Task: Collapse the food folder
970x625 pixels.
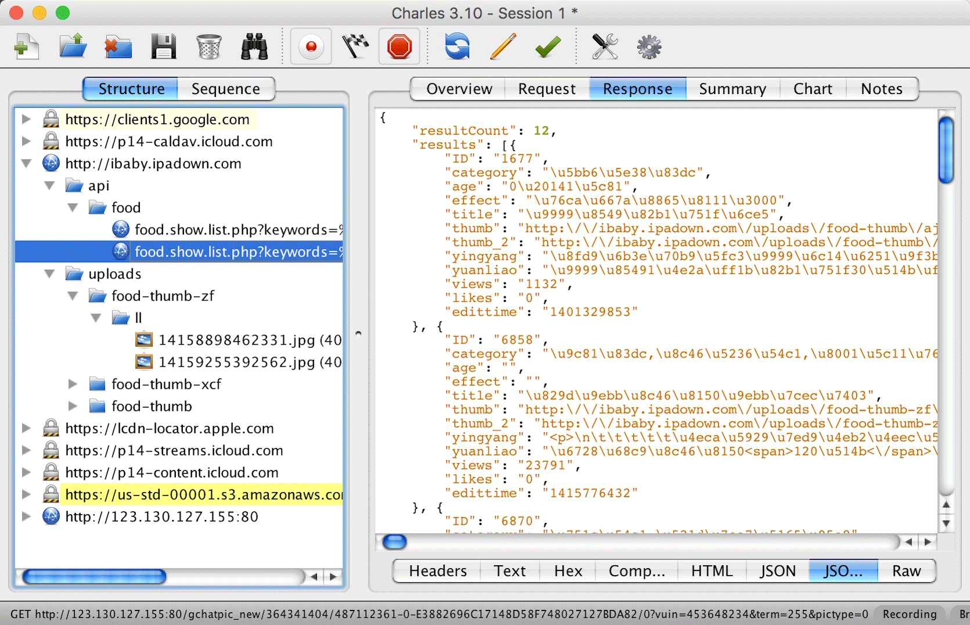Action: (x=73, y=208)
